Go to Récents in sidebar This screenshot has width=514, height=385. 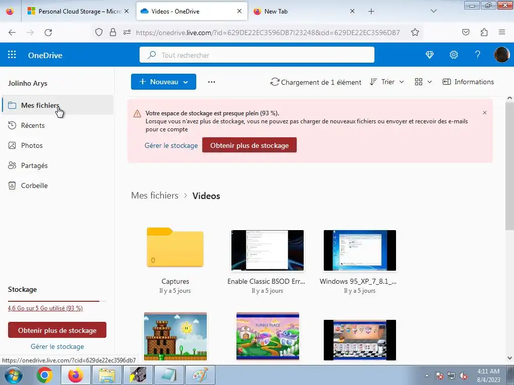pos(58,125)
